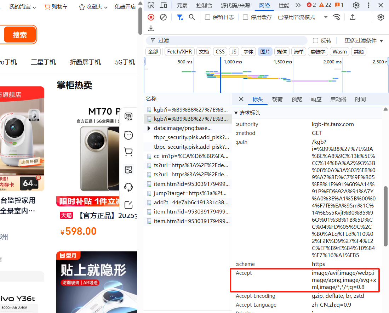Viewport: 389px width, 313px height.
Task: Switch to 元素 panel tab
Action: coord(182,5)
